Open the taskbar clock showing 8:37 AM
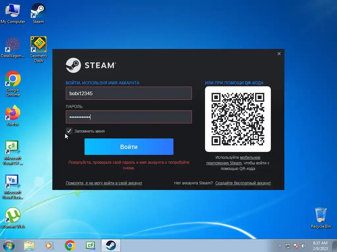The height and width of the screenshot is (252, 337). [320, 246]
